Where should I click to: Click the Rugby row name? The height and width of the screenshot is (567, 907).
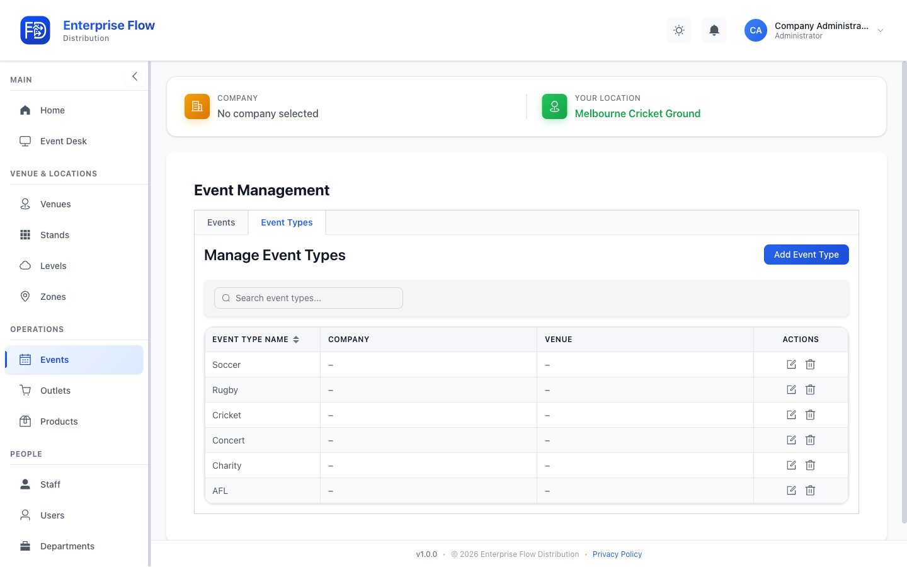(x=225, y=390)
